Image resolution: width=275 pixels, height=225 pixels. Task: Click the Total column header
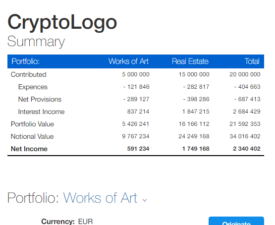252,61
